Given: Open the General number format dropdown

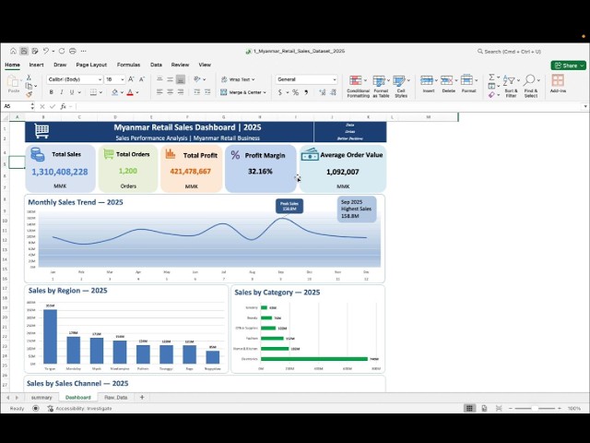Looking at the screenshot, I should click(x=334, y=79).
